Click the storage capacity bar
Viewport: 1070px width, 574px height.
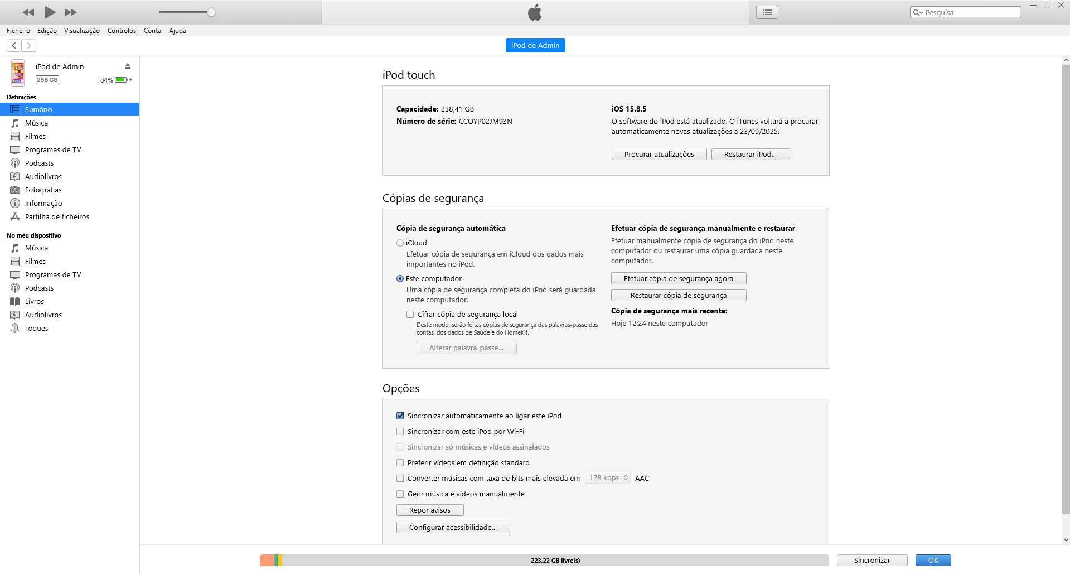point(544,560)
